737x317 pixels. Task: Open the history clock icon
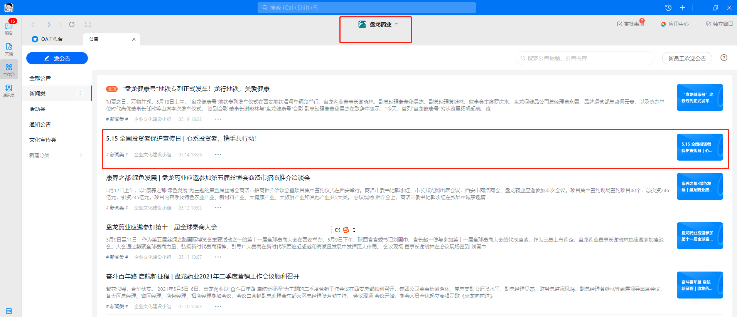668,8
